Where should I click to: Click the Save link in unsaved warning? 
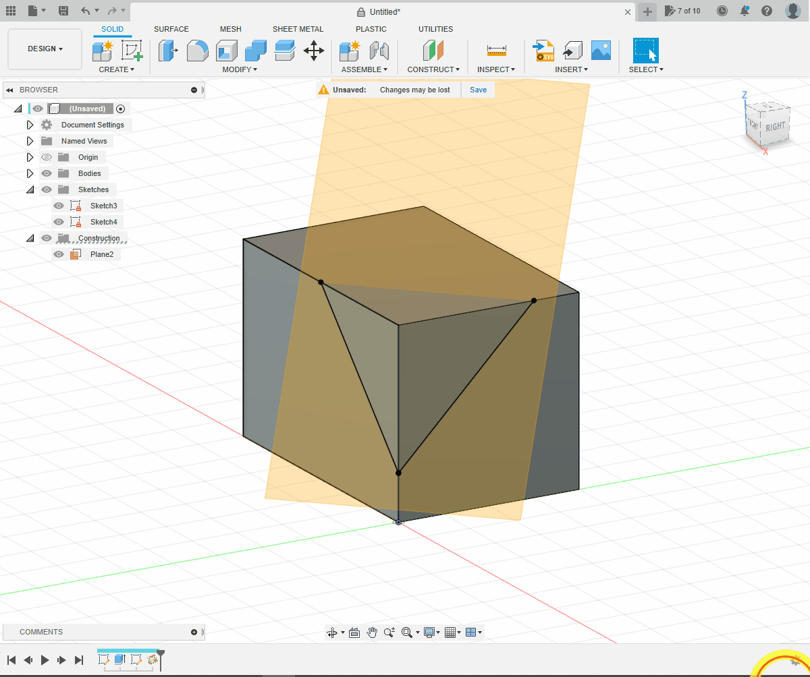pos(478,90)
